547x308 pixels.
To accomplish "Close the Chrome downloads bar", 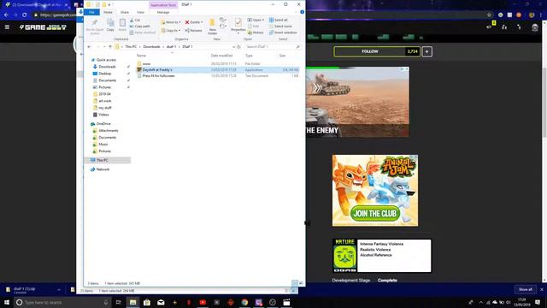I will (x=542, y=289).
